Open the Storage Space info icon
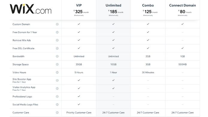Screen dimensions: 208x117 pos(57,64)
